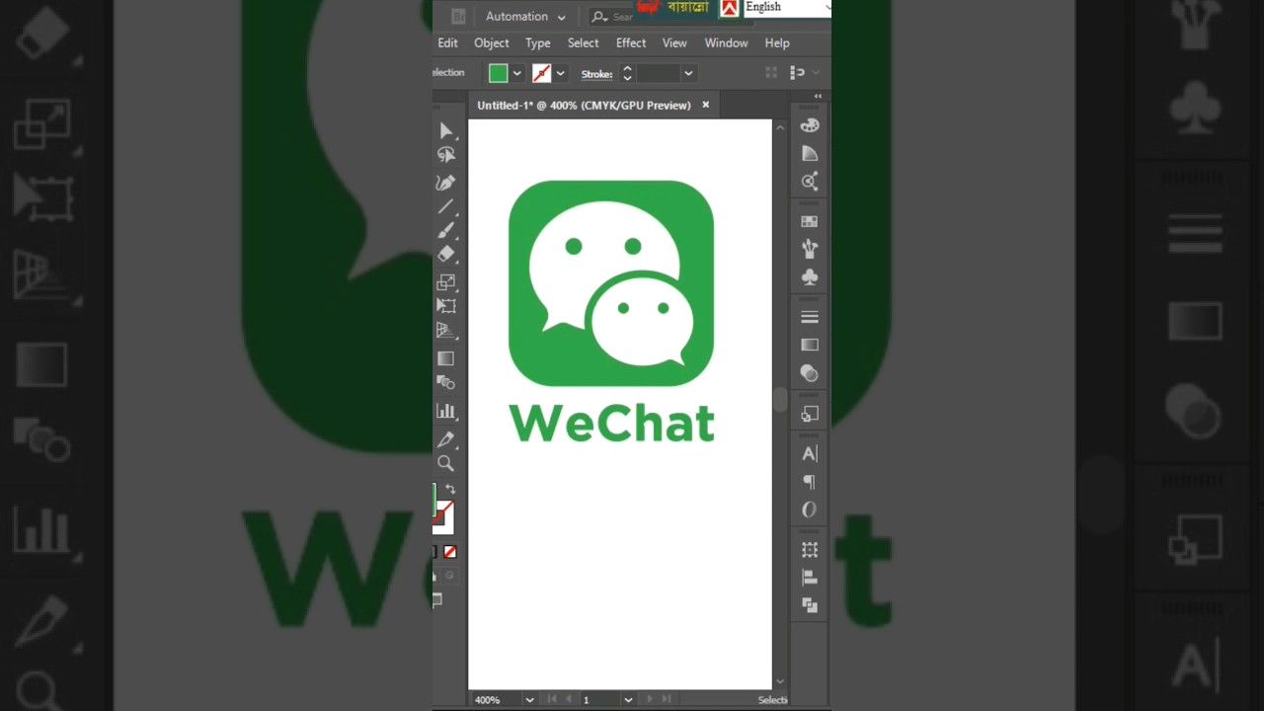Viewport: 1264px width, 711px height.
Task: Open the stroke weight dropdown
Action: point(688,73)
